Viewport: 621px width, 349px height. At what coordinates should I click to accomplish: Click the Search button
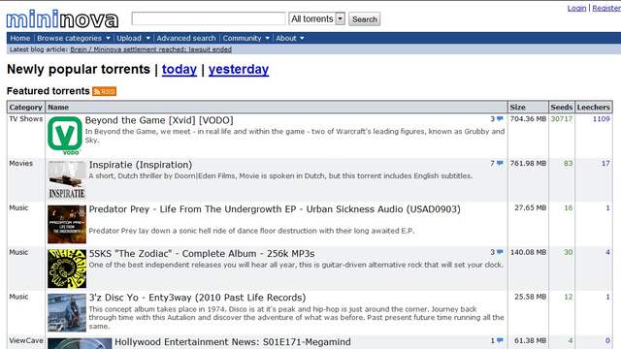pyautogui.click(x=365, y=19)
